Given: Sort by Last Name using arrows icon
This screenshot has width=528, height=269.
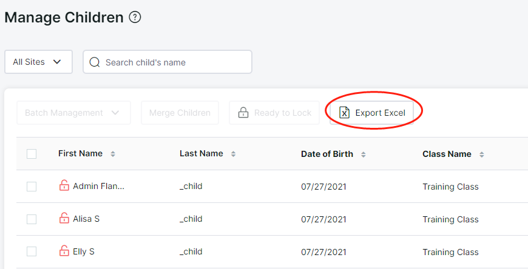Looking at the screenshot, I should (233, 154).
